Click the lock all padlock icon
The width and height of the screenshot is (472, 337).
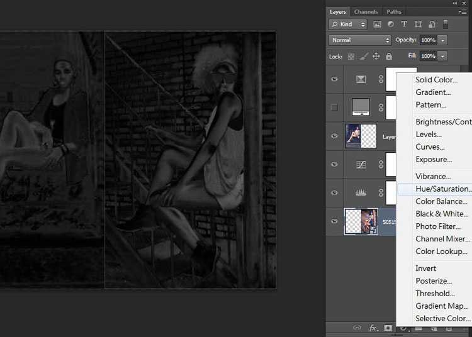pyautogui.click(x=388, y=56)
